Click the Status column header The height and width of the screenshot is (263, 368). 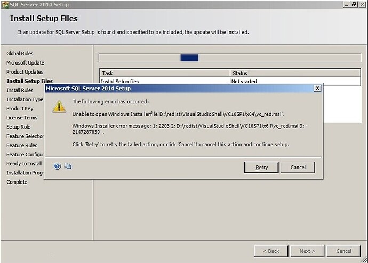click(295, 73)
